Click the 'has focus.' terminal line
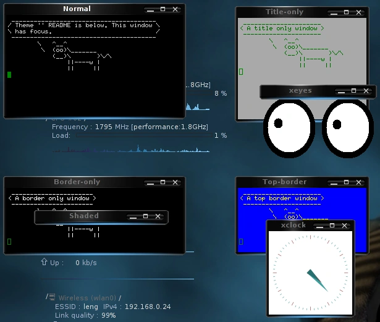Image resolution: width=380 pixels, height=322 pixels. pyautogui.click(x=33, y=32)
